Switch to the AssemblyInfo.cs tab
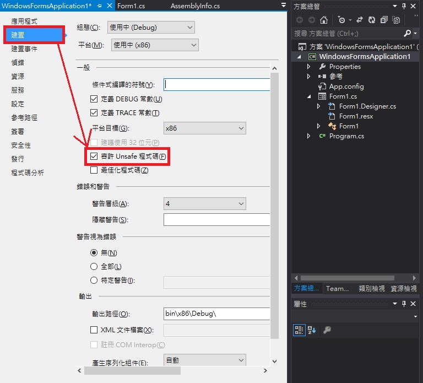Viewport: 423px width, 383px height. click(x=195, y=6)
